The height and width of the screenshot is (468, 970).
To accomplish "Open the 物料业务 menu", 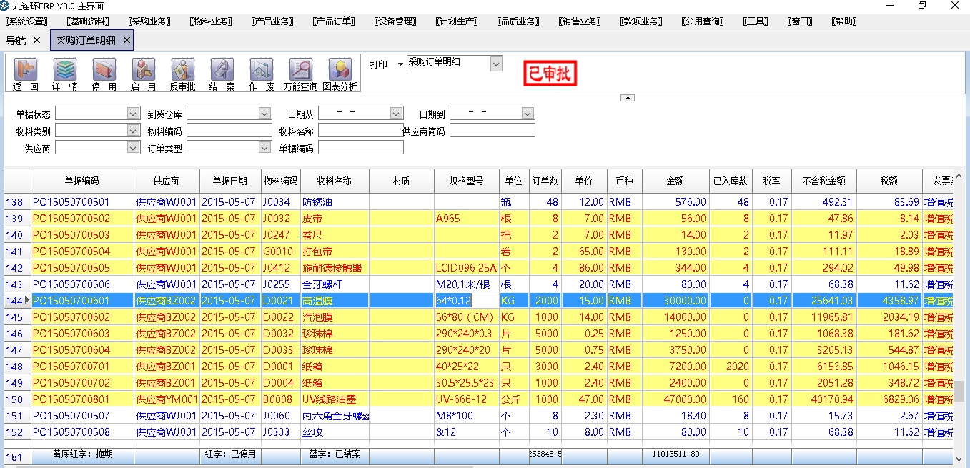I will (x=211, y=21).
